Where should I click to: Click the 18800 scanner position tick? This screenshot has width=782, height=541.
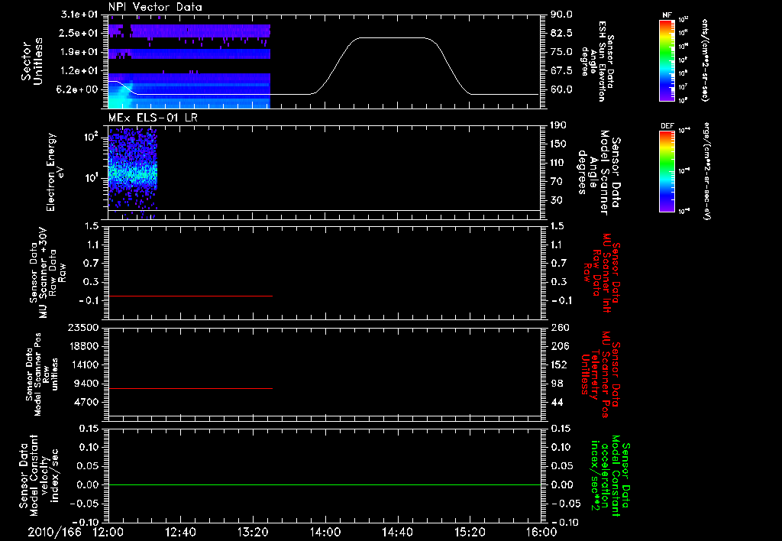[84, 346]
